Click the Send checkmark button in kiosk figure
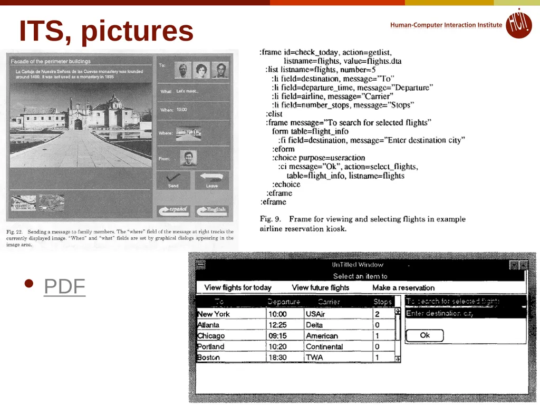The image size is (540, 405). tap(173, 180)
